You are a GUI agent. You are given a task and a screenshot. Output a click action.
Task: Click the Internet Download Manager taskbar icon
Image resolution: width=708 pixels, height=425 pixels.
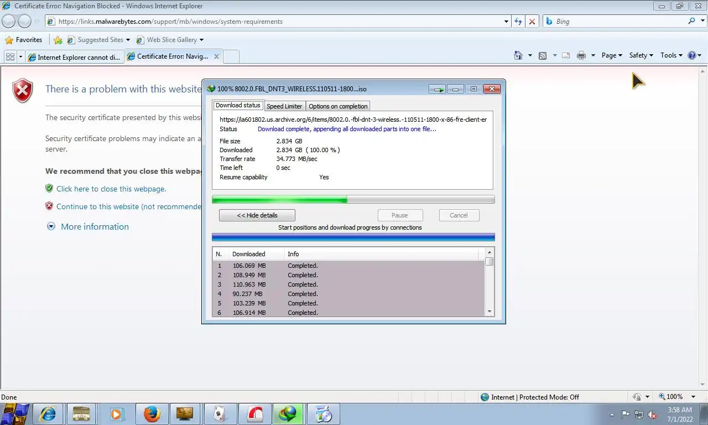click(x=288, y=414)
